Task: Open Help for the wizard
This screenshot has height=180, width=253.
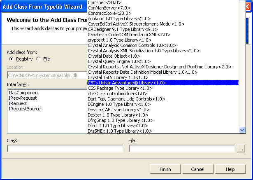Action: point(230,169)
